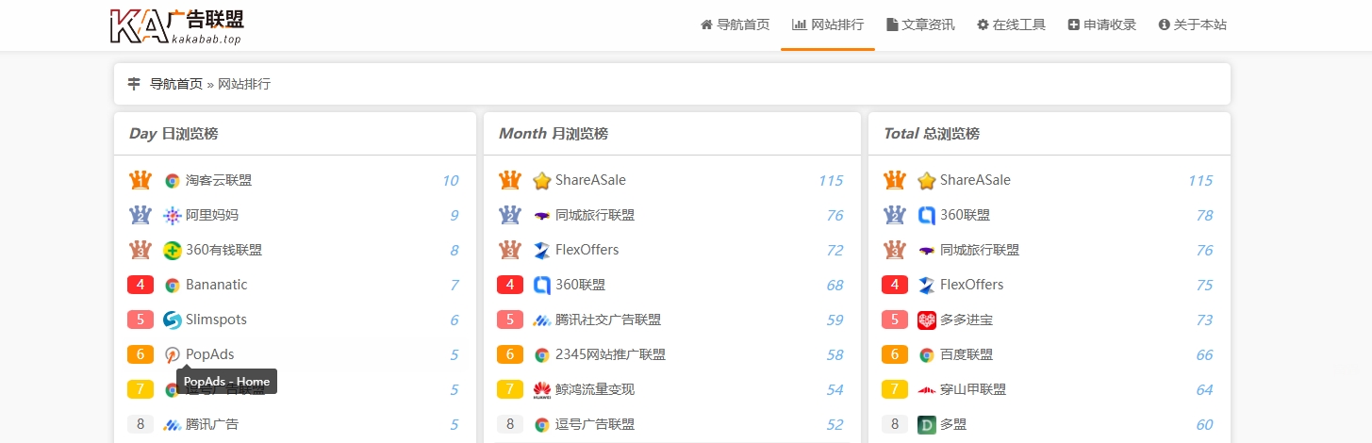This screenshot has height=443, width=1372.
Task: Click the 穿山甲联盟 favicon icon
Action: [x=926, y=390]
